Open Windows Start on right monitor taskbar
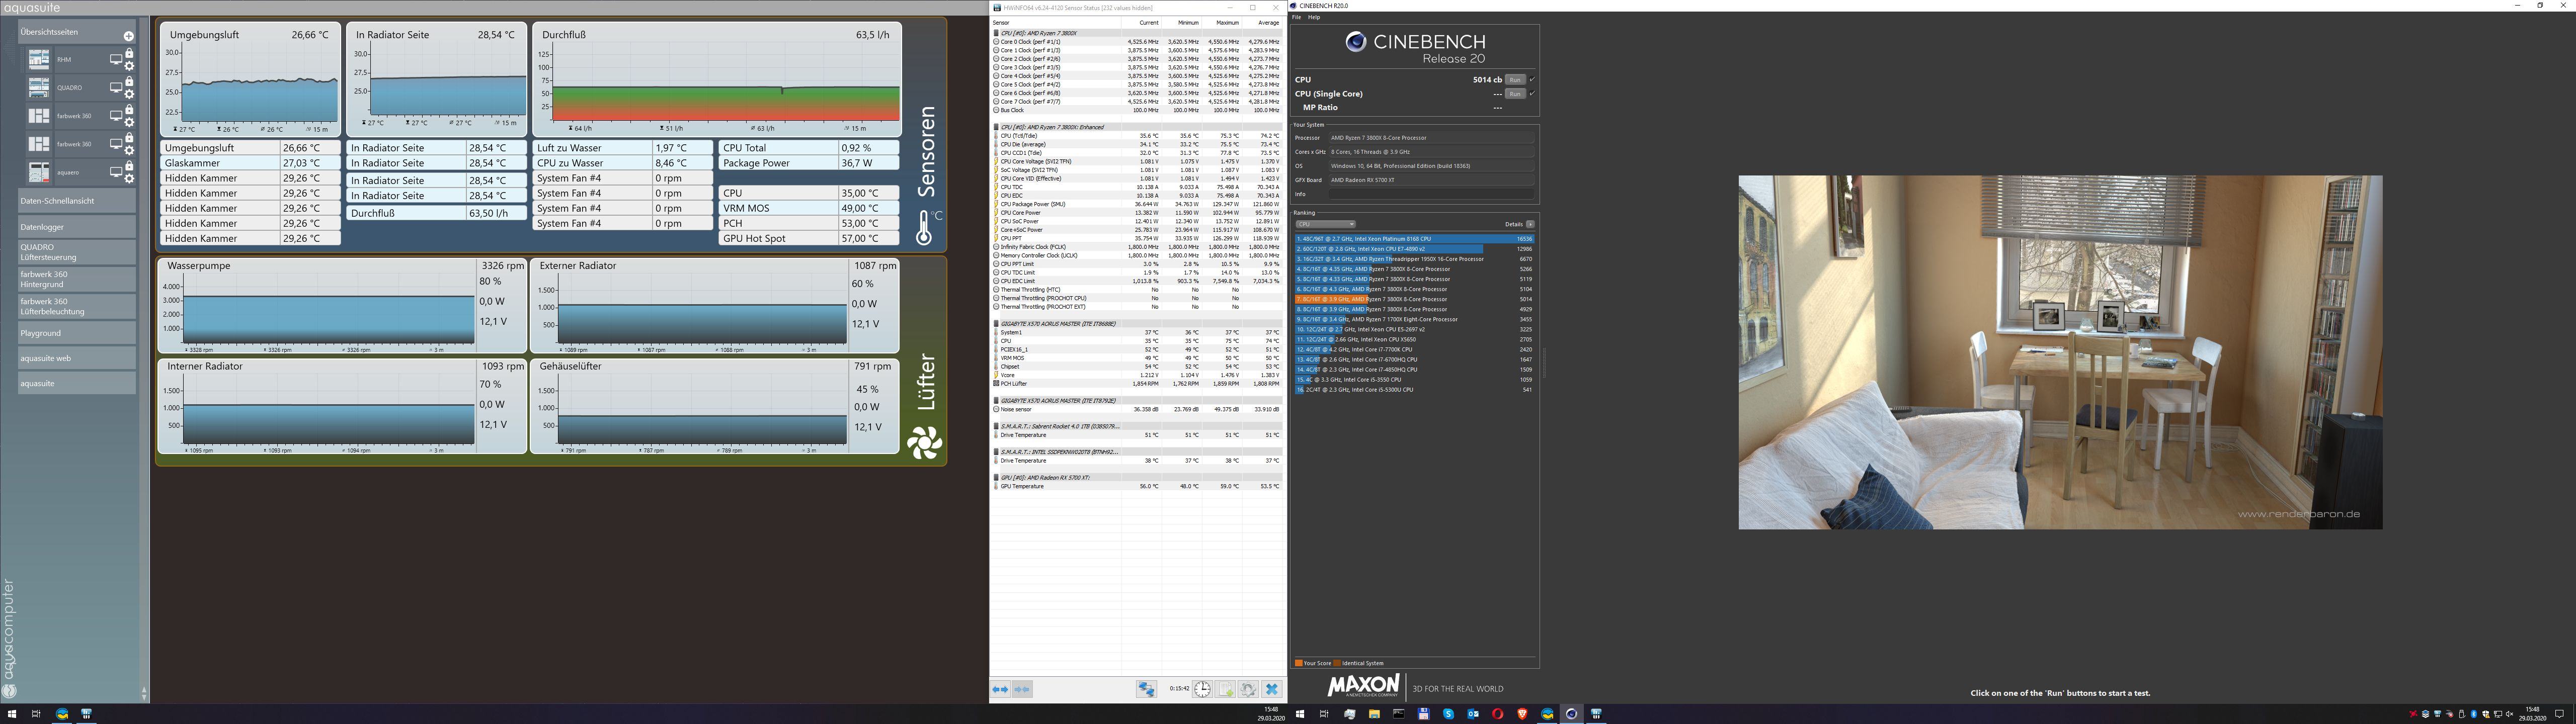 tap(1300, 714)
